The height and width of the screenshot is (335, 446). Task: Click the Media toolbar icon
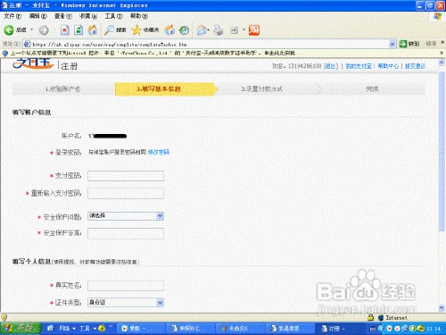pyautogui.click(x=169, y=30)
